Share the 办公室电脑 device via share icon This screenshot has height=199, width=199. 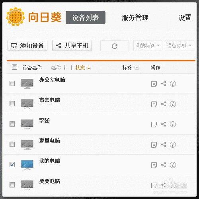164,84
